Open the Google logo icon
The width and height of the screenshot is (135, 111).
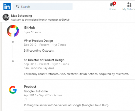point(13,90)
